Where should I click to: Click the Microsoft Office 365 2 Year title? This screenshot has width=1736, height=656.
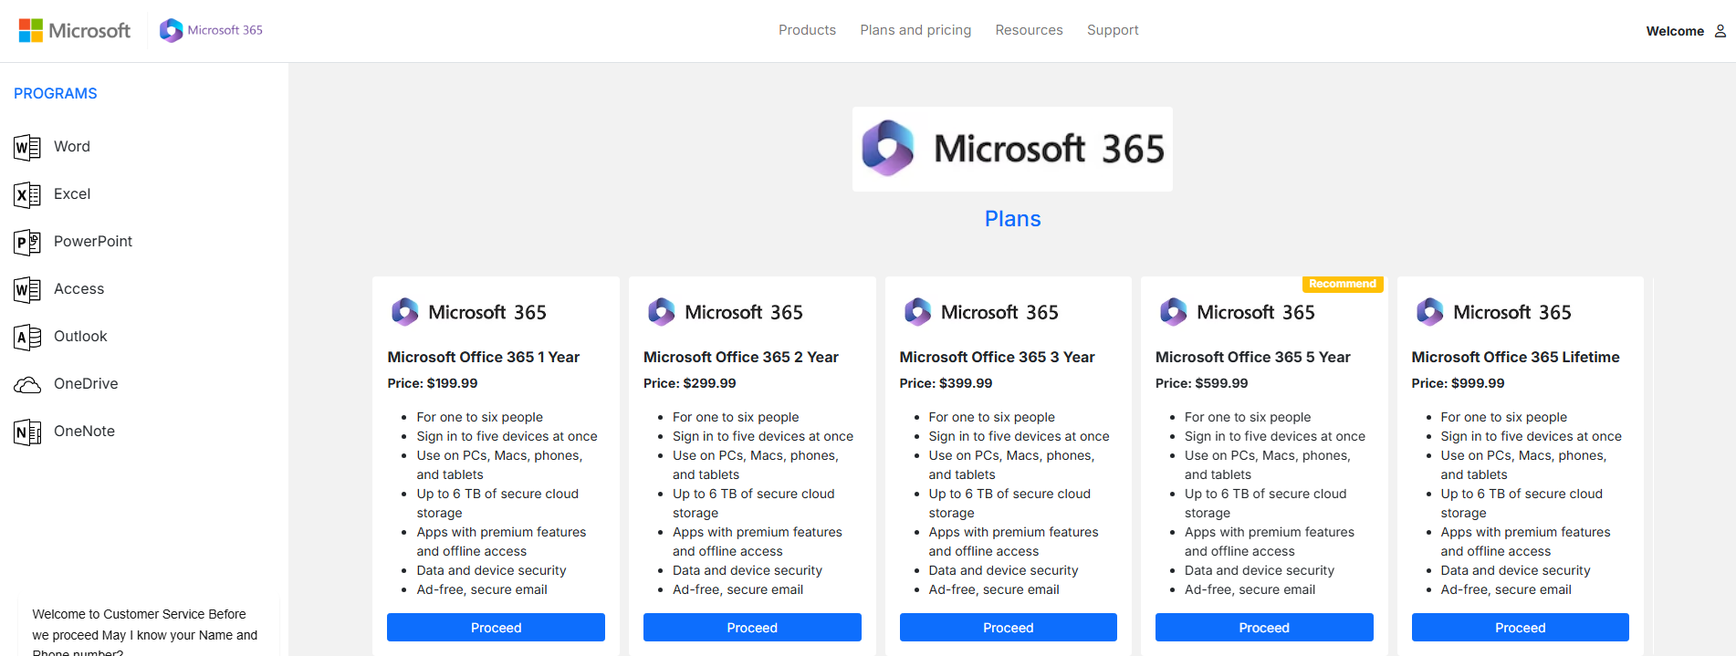(741, 358)
